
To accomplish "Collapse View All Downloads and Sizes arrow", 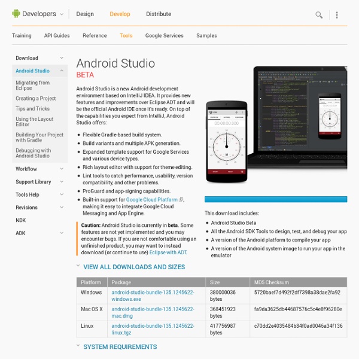I will (78, 266).
